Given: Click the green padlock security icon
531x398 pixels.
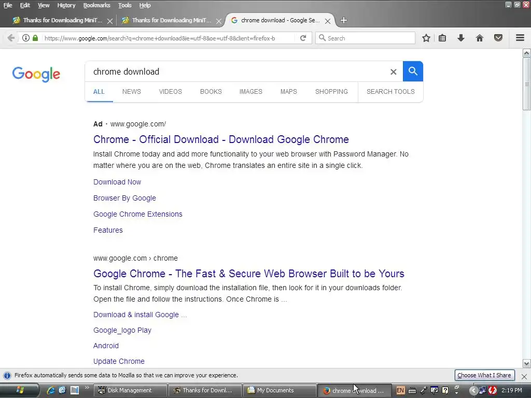Looking at the screenshot, I should pyautogui.click(x=35, y=38).
